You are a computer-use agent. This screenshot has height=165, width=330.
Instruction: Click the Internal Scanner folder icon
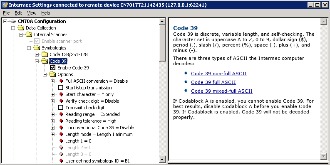coord(29,34)
